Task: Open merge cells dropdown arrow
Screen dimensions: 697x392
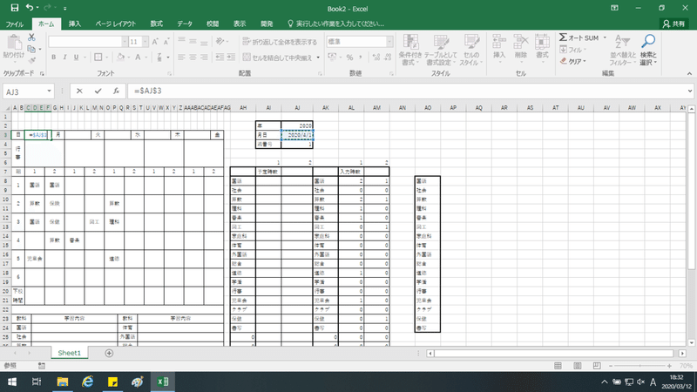Action: tap(318, 57)
